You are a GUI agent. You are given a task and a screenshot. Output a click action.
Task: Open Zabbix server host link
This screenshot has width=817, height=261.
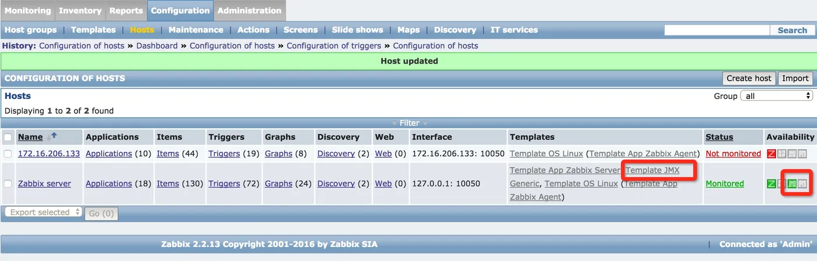(44, 184)
